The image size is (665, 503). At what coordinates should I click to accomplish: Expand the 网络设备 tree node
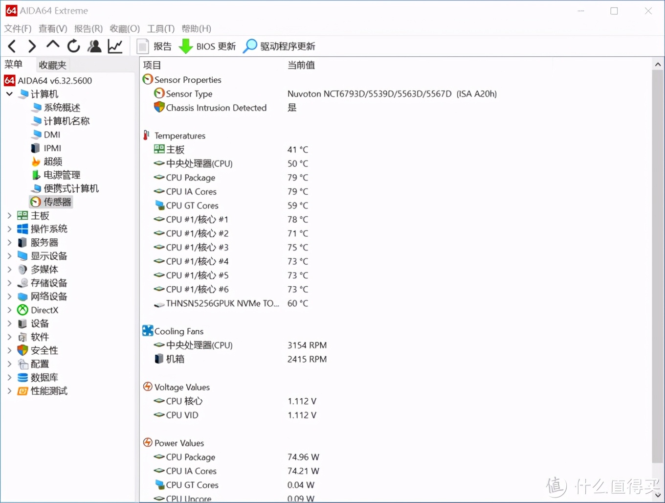(x=9, y=296)
